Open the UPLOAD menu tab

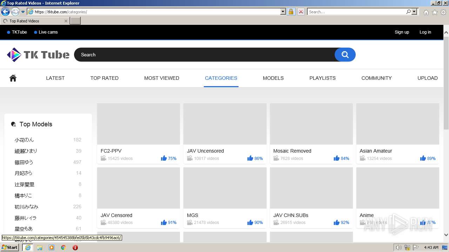428,78
